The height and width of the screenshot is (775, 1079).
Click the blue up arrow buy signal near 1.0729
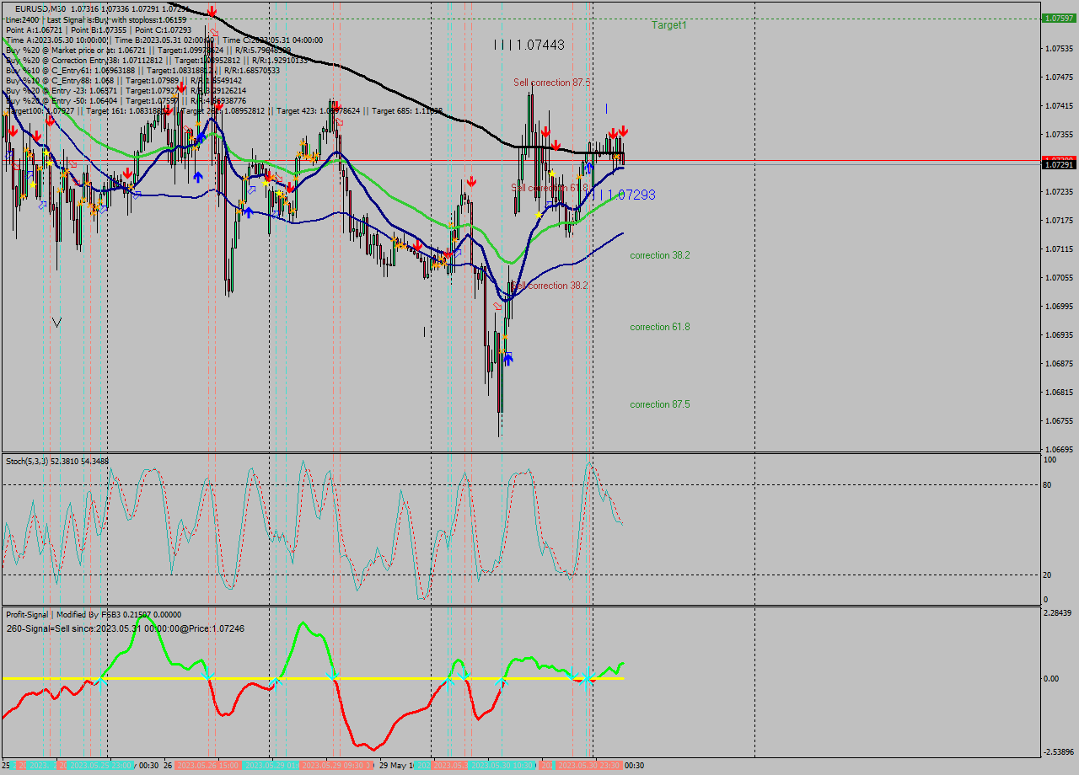[589, 167]
